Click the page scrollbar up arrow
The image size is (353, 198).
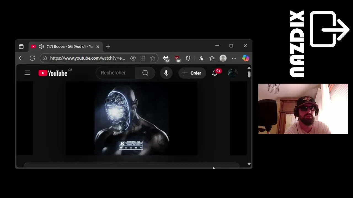249,68
